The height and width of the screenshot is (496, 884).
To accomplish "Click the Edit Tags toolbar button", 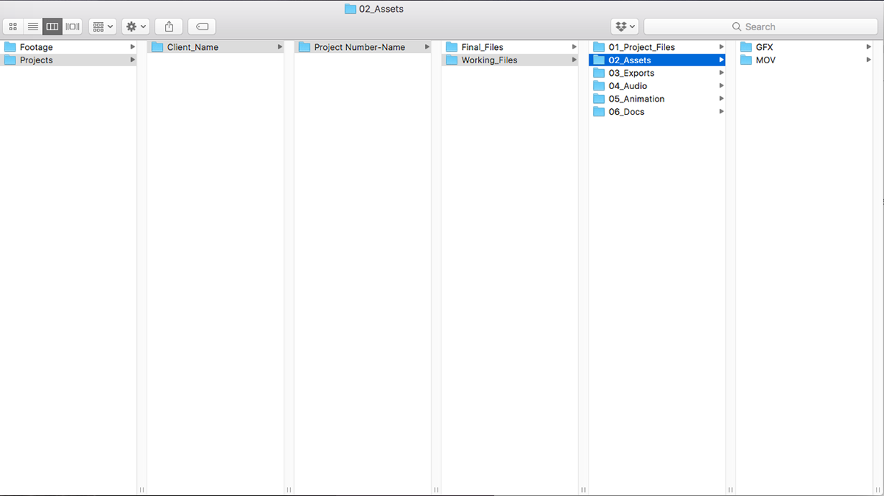I will [x=202, y=26].
